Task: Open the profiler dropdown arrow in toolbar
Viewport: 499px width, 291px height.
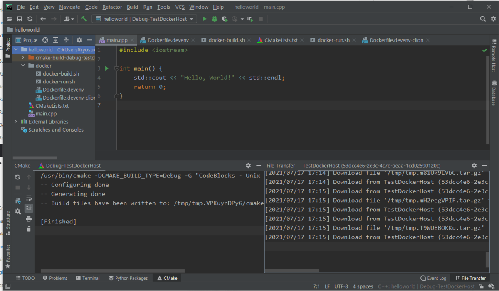Action: pyautogui.click(x=242, y=19)
